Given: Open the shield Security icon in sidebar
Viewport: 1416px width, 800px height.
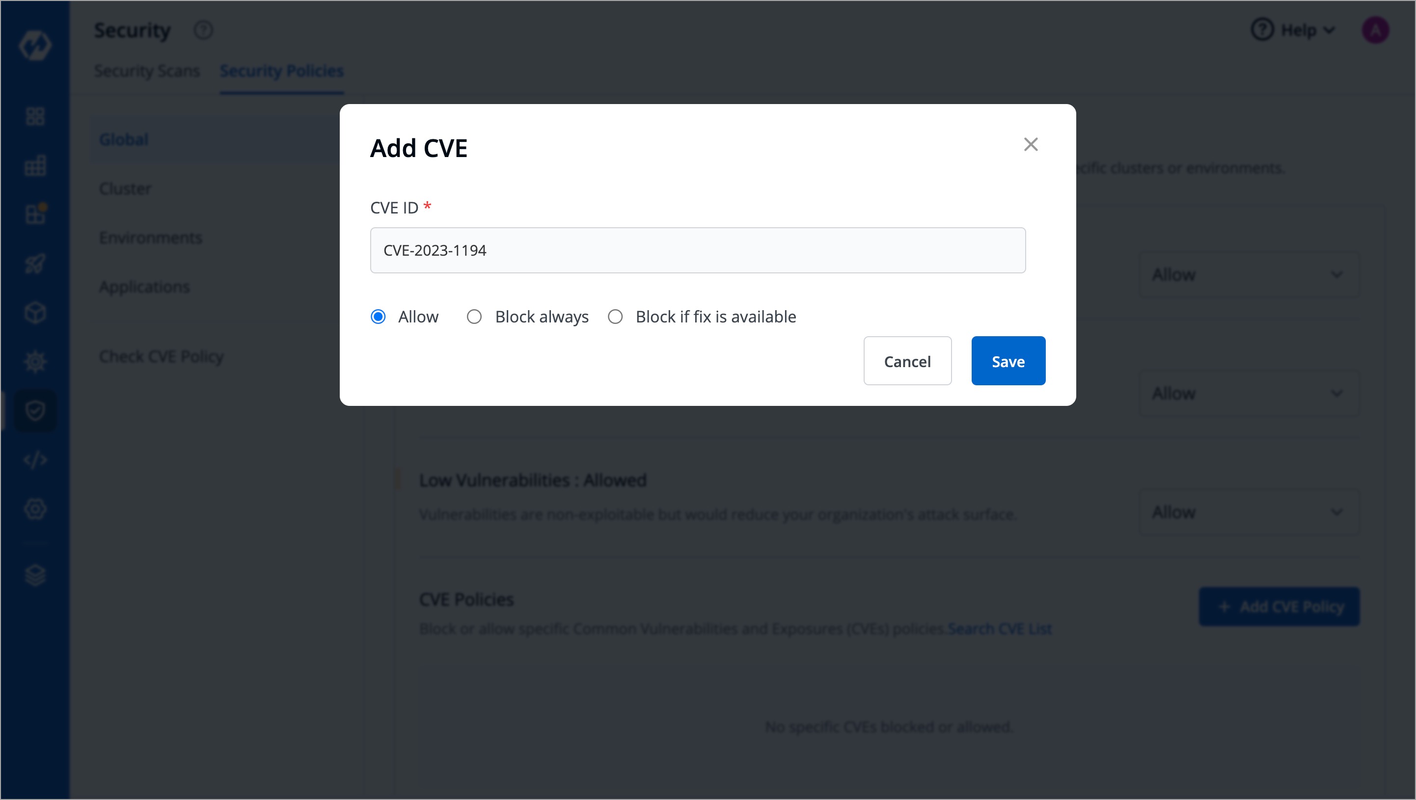Looking at the screenshot, I should coord(35,410).
